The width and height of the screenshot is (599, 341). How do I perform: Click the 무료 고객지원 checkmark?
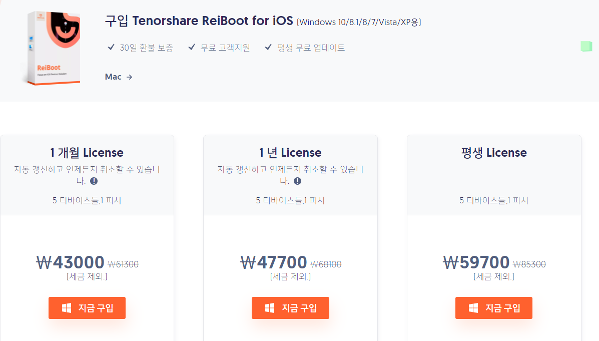[x=192, y=47]
